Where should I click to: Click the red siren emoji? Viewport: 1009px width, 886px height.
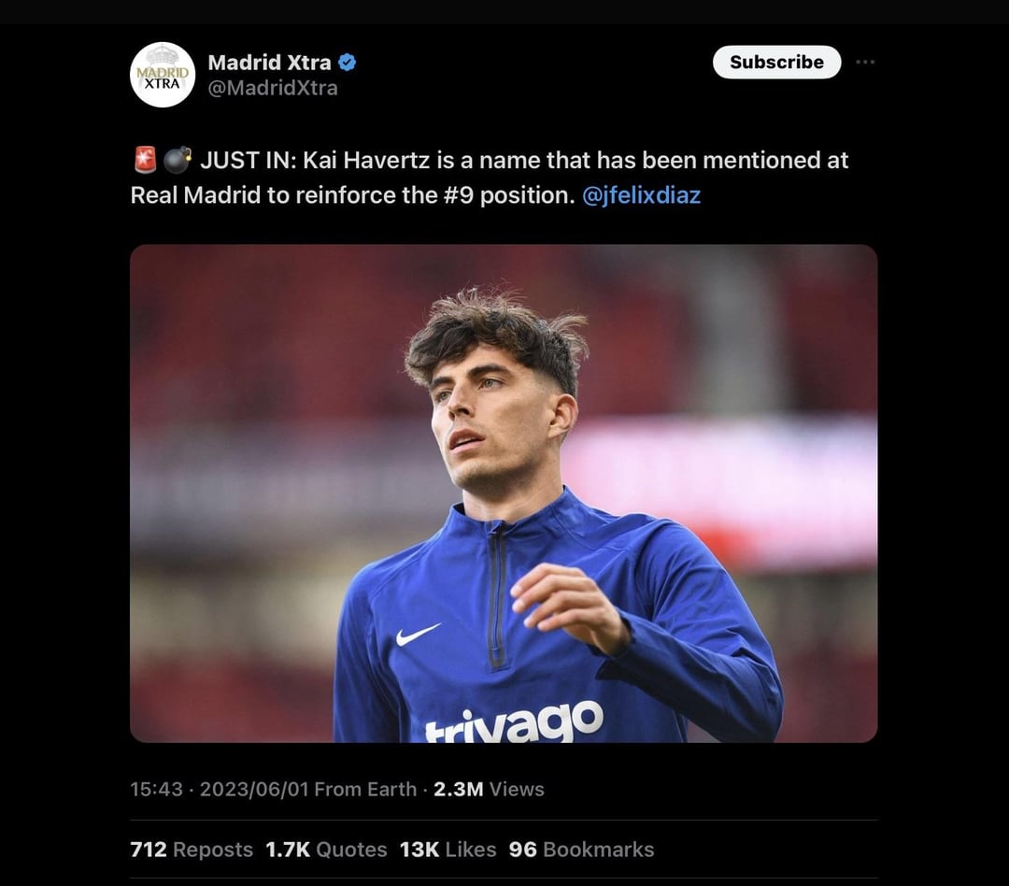tap(145, 161)
